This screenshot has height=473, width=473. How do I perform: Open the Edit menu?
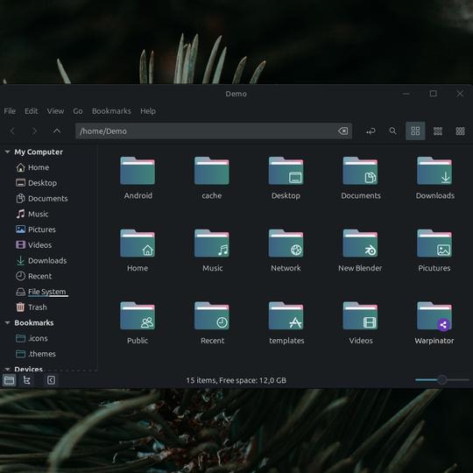pyautogui.click(x=31, y=111)
